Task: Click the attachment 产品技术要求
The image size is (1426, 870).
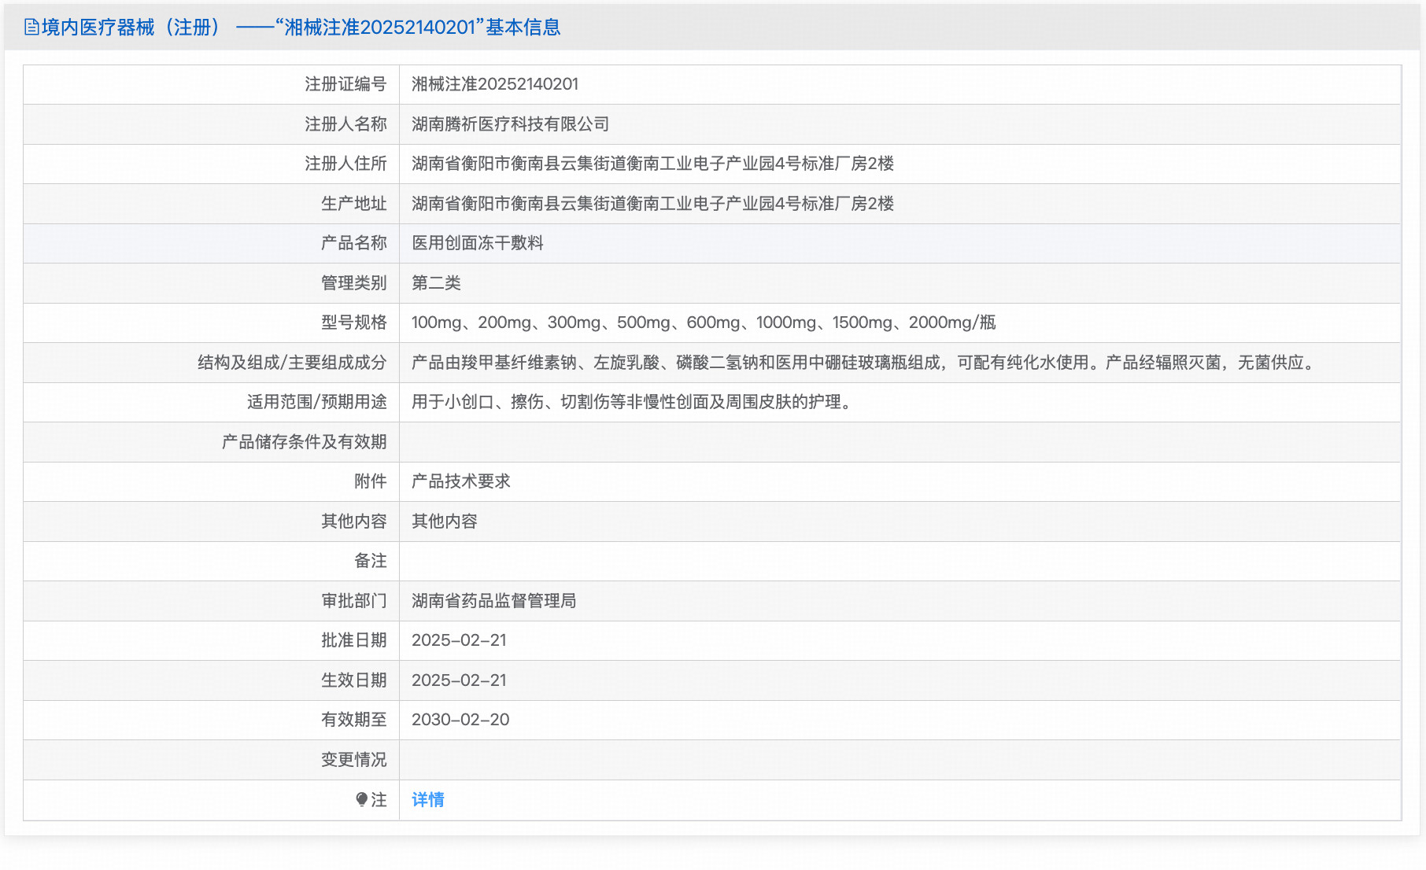Action: [460, 481]
